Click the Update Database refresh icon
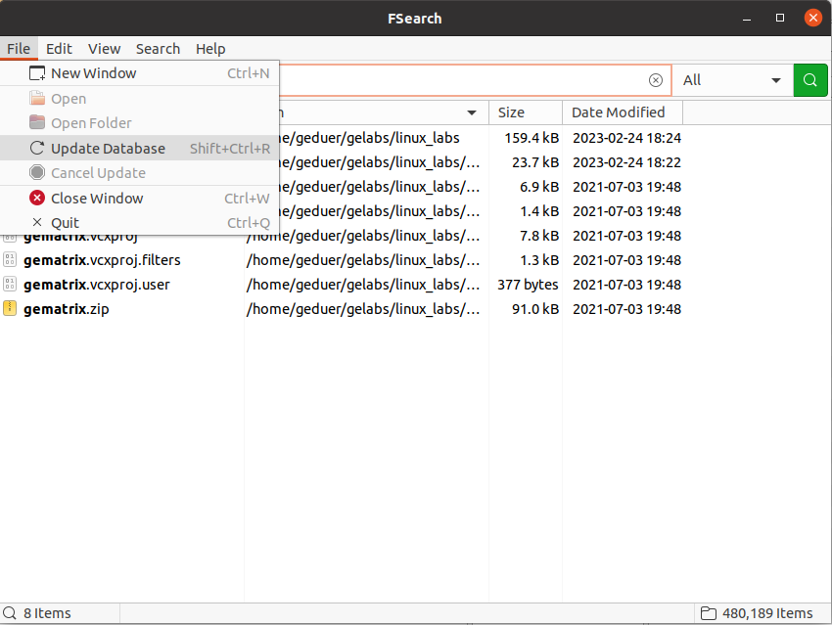The height and width of the screenshot is (625, 832). coord(37,149)
